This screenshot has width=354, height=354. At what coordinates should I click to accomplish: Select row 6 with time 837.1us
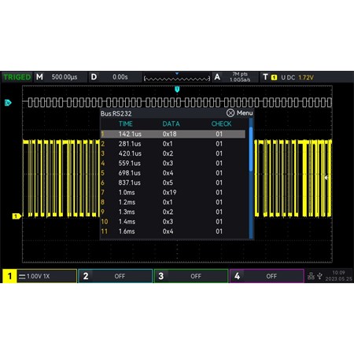(x=173, y=183)
